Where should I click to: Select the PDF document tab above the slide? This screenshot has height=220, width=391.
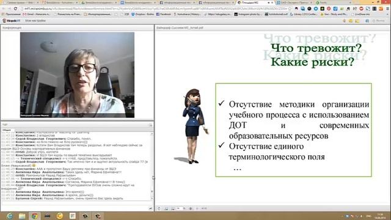coord(180,28)
